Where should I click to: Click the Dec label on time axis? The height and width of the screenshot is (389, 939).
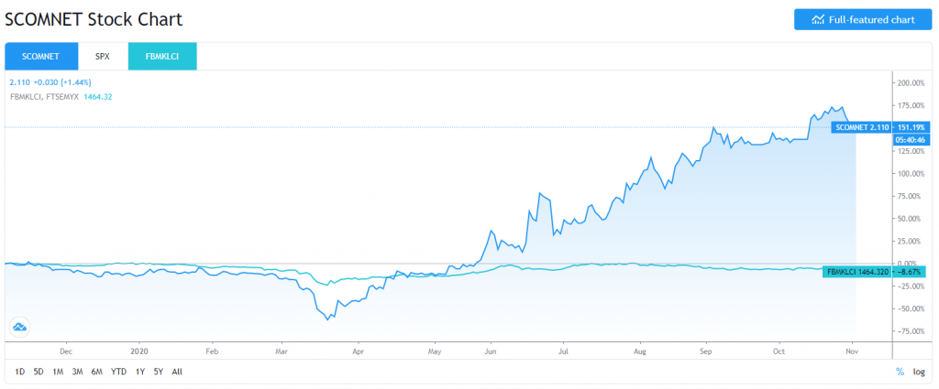(x=66, y=351)
